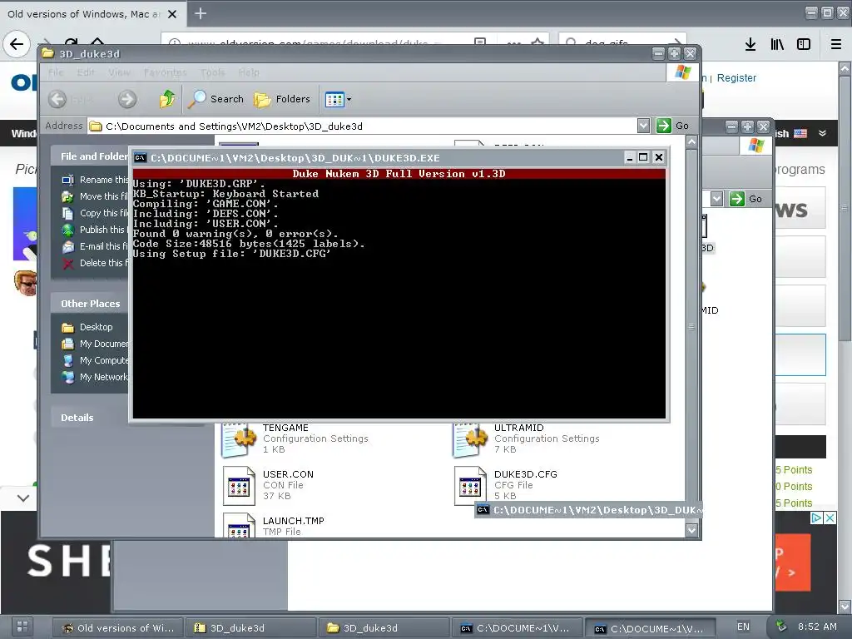Open browser downloads arrow icon

click(x=750, y=44)
